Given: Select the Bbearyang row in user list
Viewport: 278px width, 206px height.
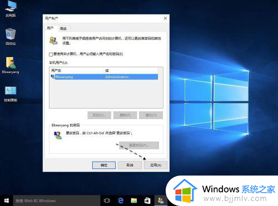Looking at the screenshot, I should [x=104, y=77].
